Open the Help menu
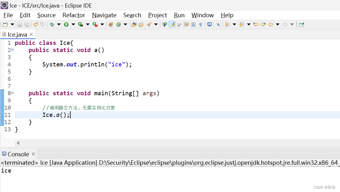 pyautogui.click(x=227, y=15)
